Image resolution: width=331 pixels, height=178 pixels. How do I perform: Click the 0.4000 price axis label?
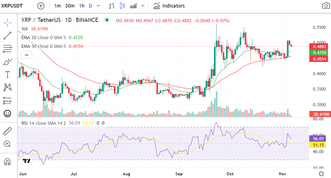pos(319,74)
